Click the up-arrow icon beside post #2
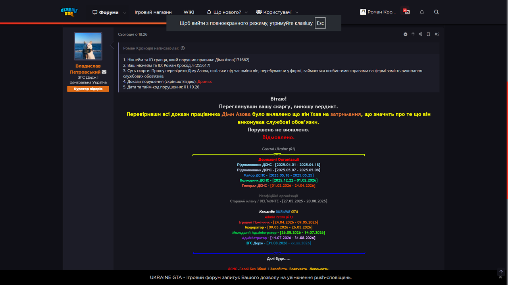508x285 pixels. 413,34
